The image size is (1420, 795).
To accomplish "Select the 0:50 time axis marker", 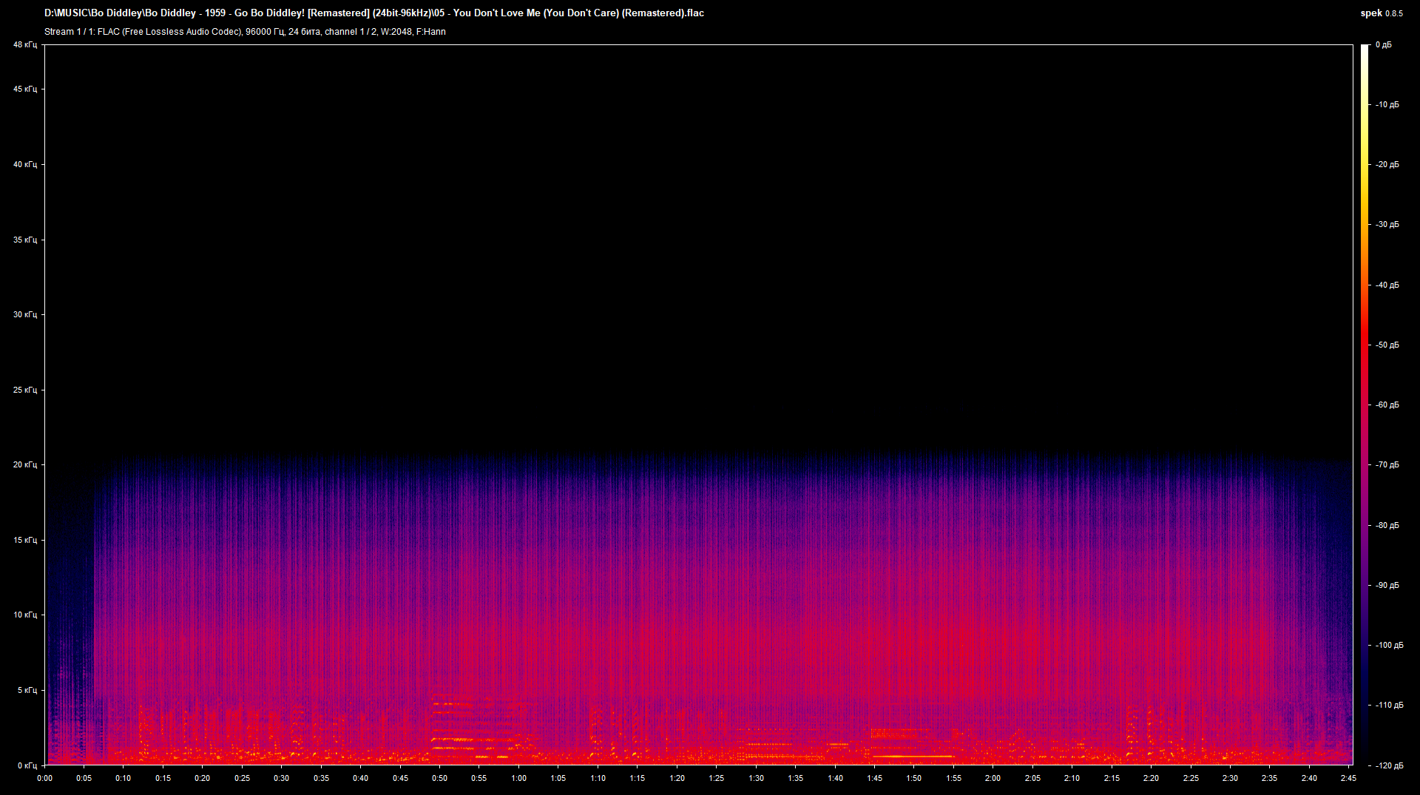I will [x=439, y=778].
